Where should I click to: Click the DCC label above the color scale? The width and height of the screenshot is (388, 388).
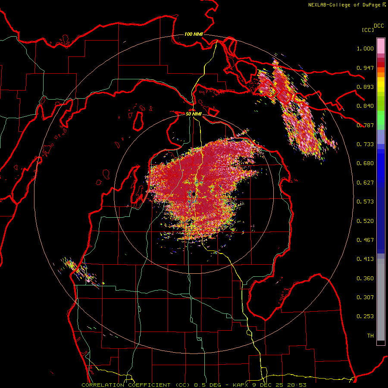pyautogui.click(x=379, y=26)
